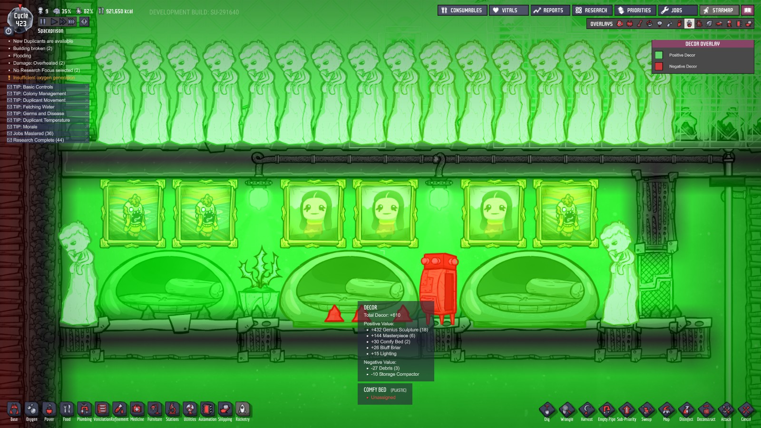Open the TIP: Basic Controls message
This screenshot has width=761, height=428.
[x=48, y=87]
